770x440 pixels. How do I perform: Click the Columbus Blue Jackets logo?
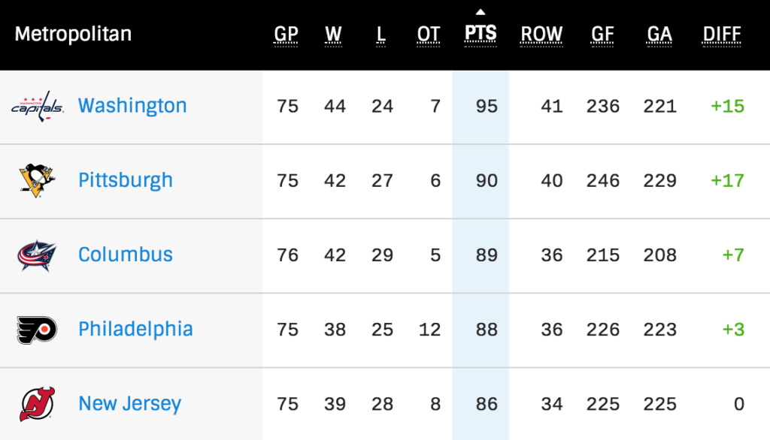(x=37, y=255)
